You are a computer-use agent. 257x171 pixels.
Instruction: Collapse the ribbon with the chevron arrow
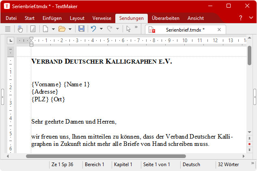(251, 17)
